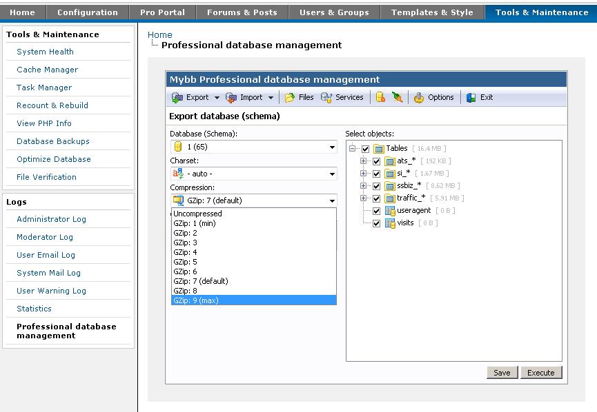The width and height of the screenshot is (597, 412).
Task: Open the Files manager icon
Action: (291, 98)
